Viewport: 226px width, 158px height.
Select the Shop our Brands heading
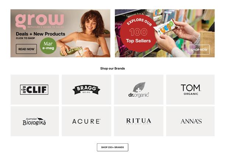click(x=112, y=68)
